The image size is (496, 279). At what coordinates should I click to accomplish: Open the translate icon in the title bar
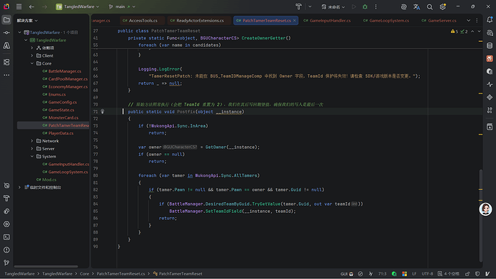417,6
